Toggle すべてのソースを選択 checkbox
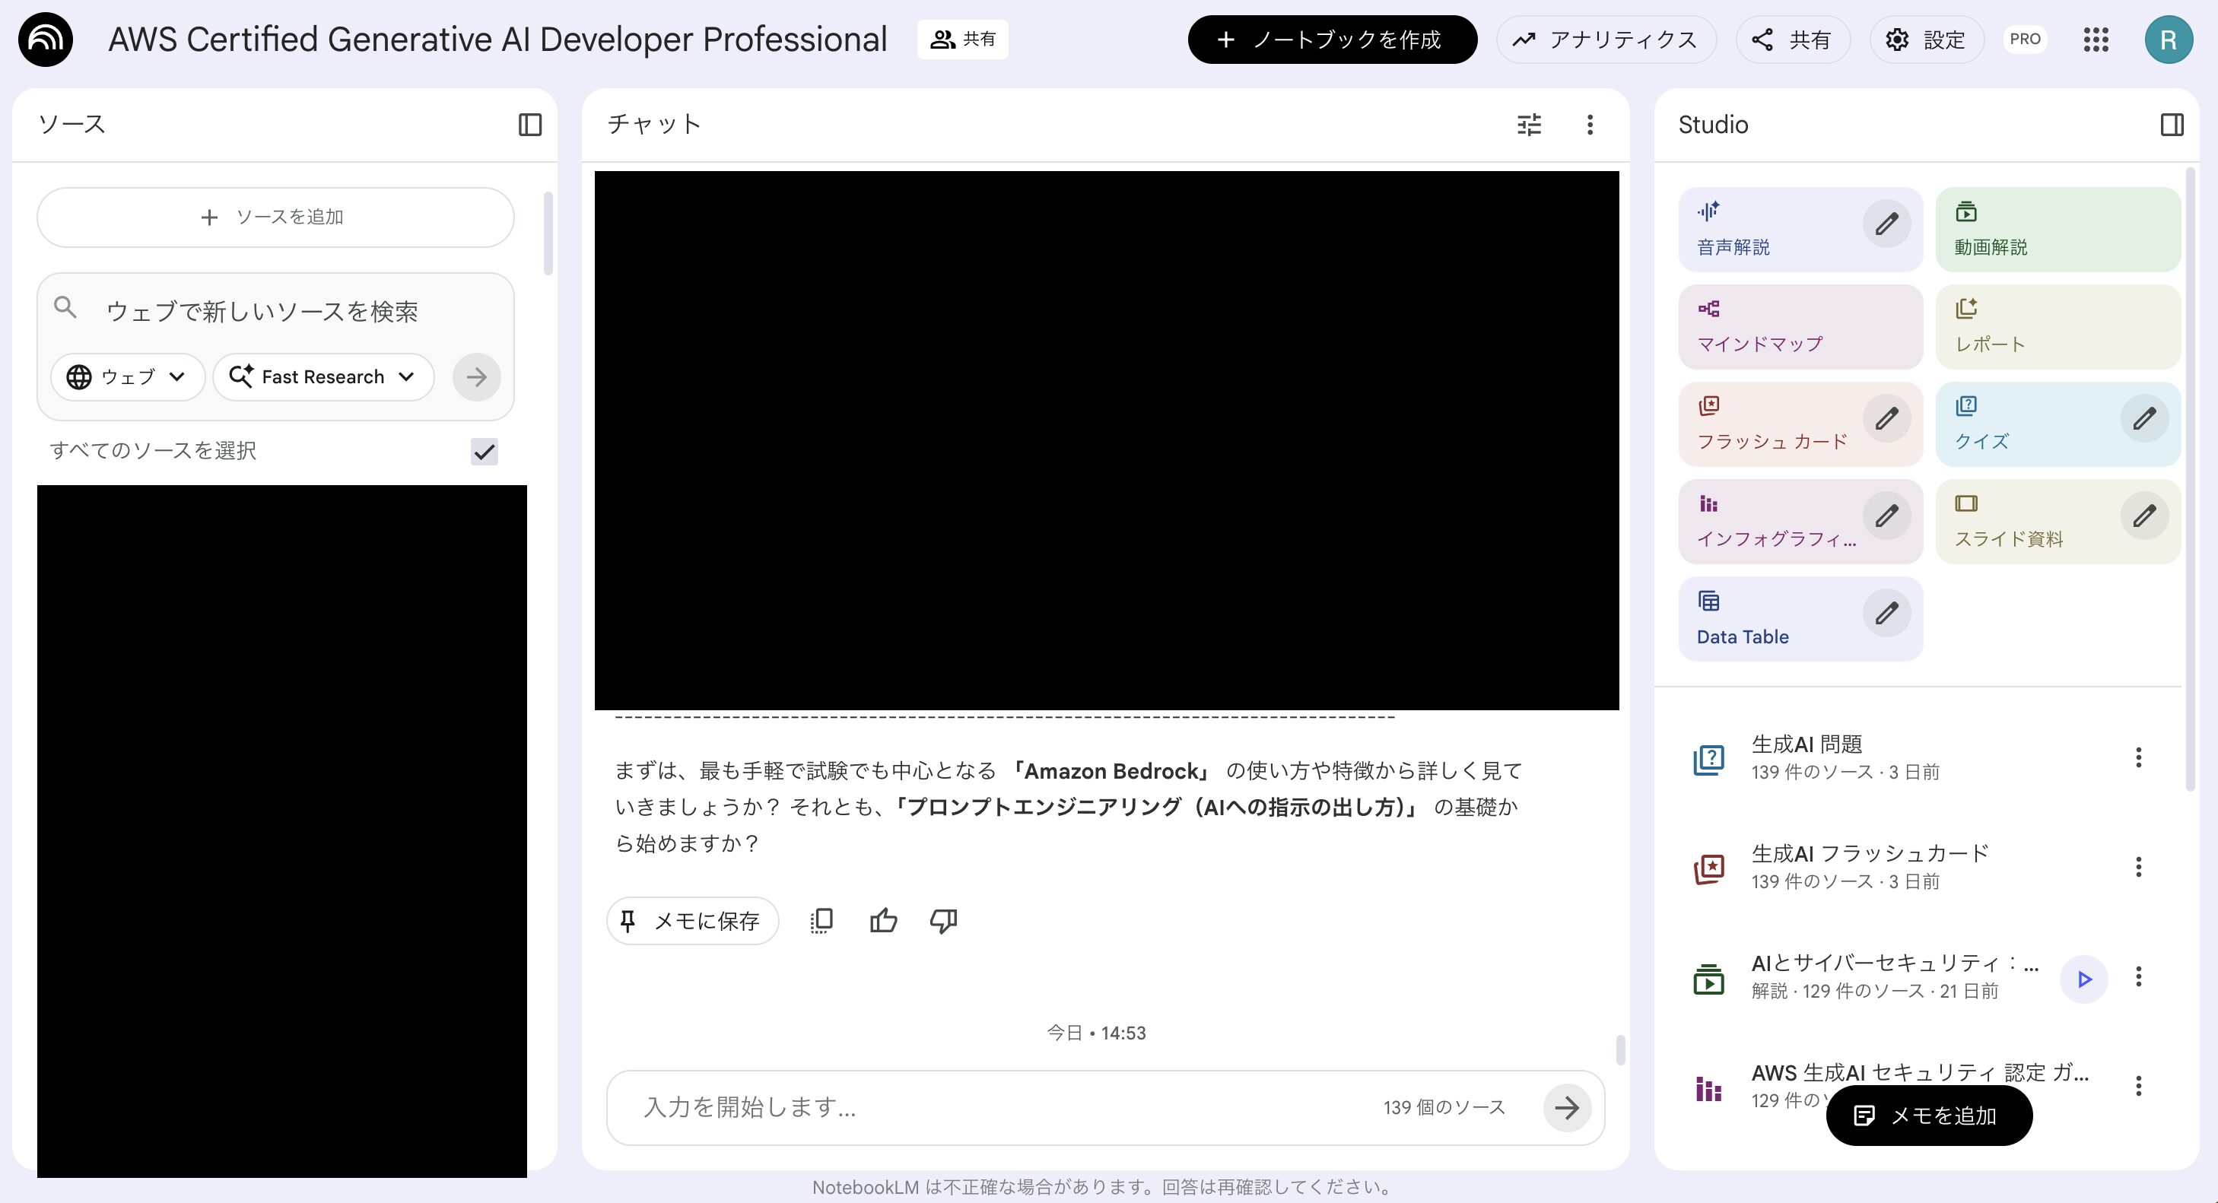Viewport: 2218px width, 1203px height. (485, 451)
